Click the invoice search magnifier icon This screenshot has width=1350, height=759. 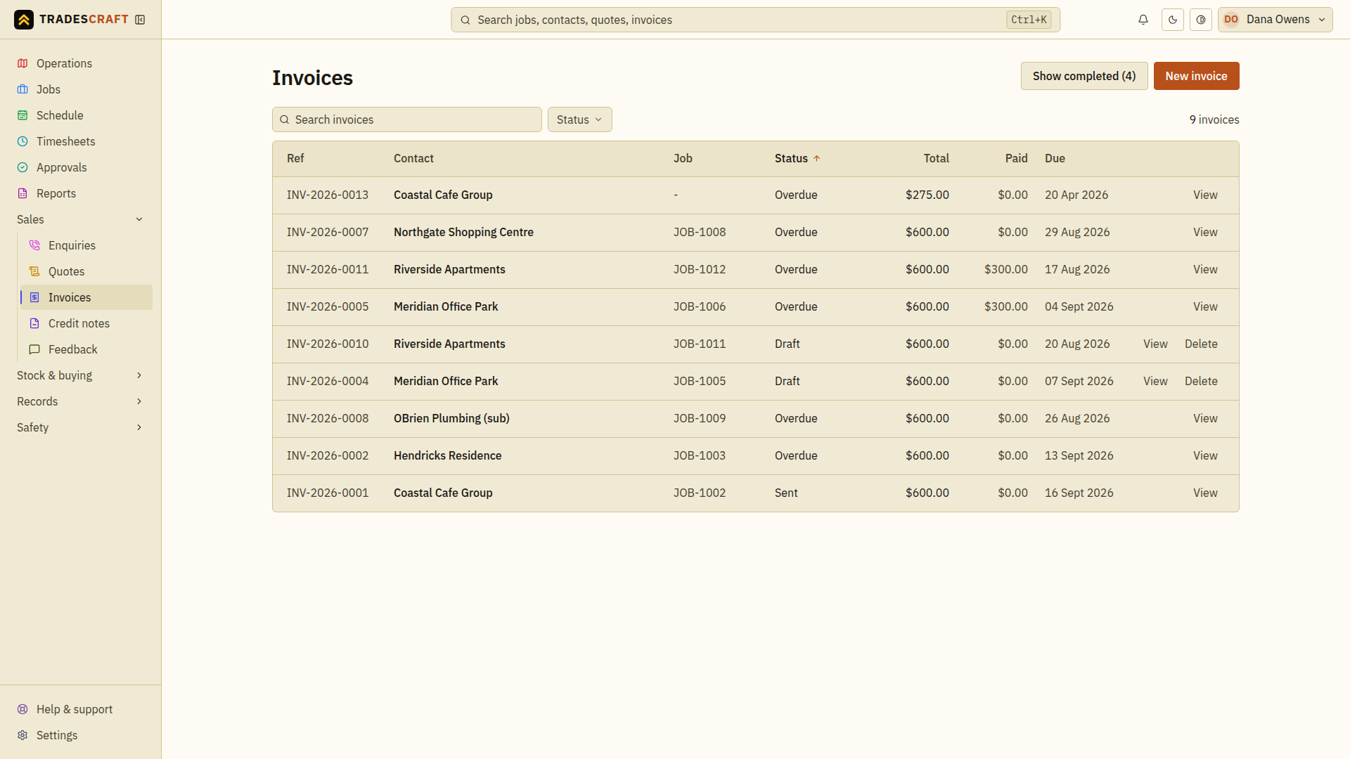click(x=285, y=119)
